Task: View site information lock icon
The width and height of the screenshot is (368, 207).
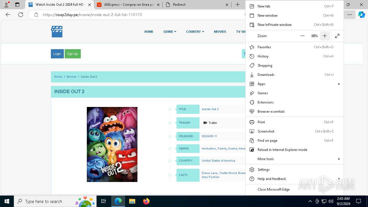Action: pos(36,15)
